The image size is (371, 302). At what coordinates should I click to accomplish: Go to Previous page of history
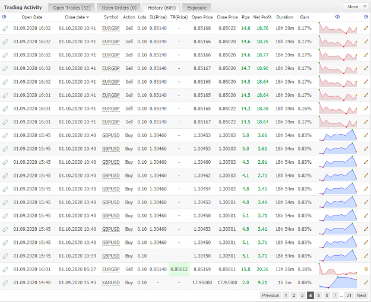(x=270, y=295)
